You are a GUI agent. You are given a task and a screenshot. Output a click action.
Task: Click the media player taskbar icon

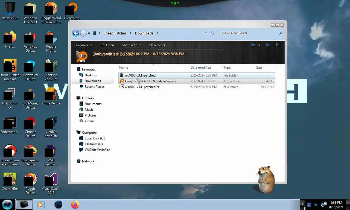(x=41, y=205)
